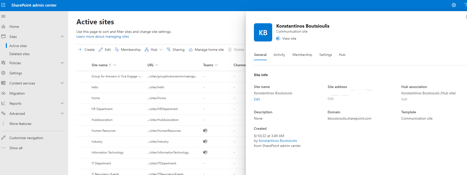Open the Site name column dropdown
Screen dimensions: 467x175
[x=115, y=65]
